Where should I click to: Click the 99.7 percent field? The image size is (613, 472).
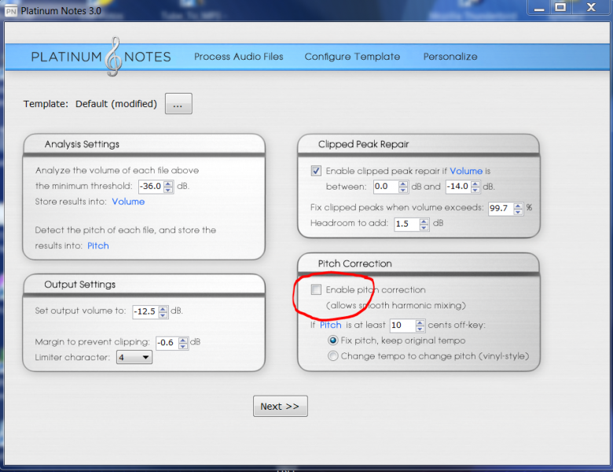click(x=501, y=208)
